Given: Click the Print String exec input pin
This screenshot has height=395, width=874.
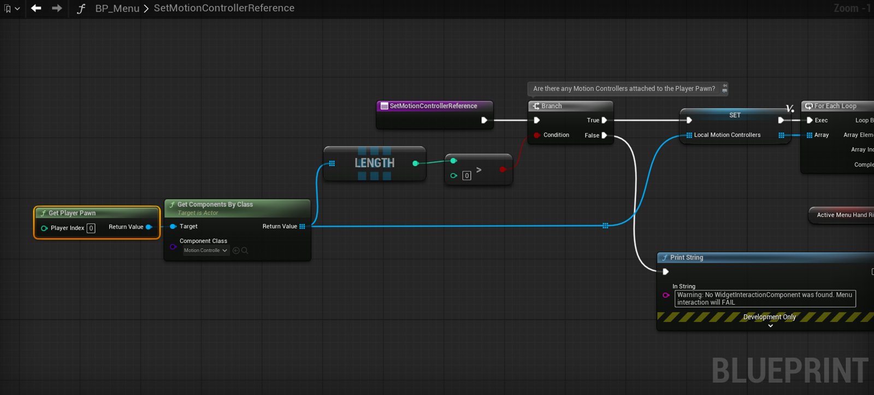Looking at the screenshot, I should (665, 272).
